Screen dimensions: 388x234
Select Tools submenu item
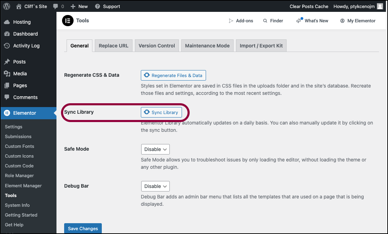tap(11, 195)
